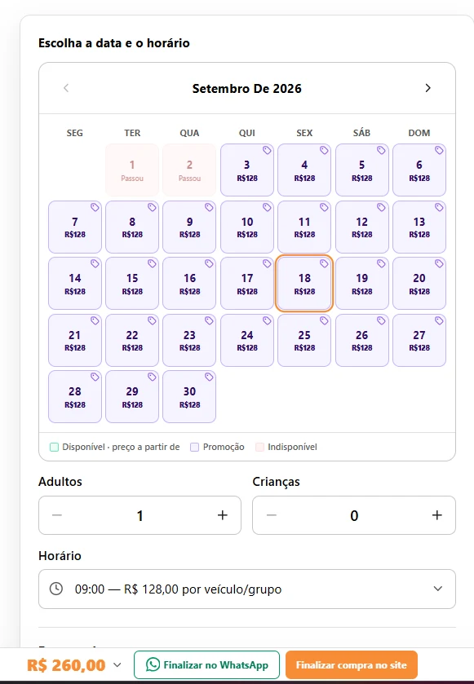Select September 25 on the calendar
Screen dimensions: 474x684
tap(304, 340)
